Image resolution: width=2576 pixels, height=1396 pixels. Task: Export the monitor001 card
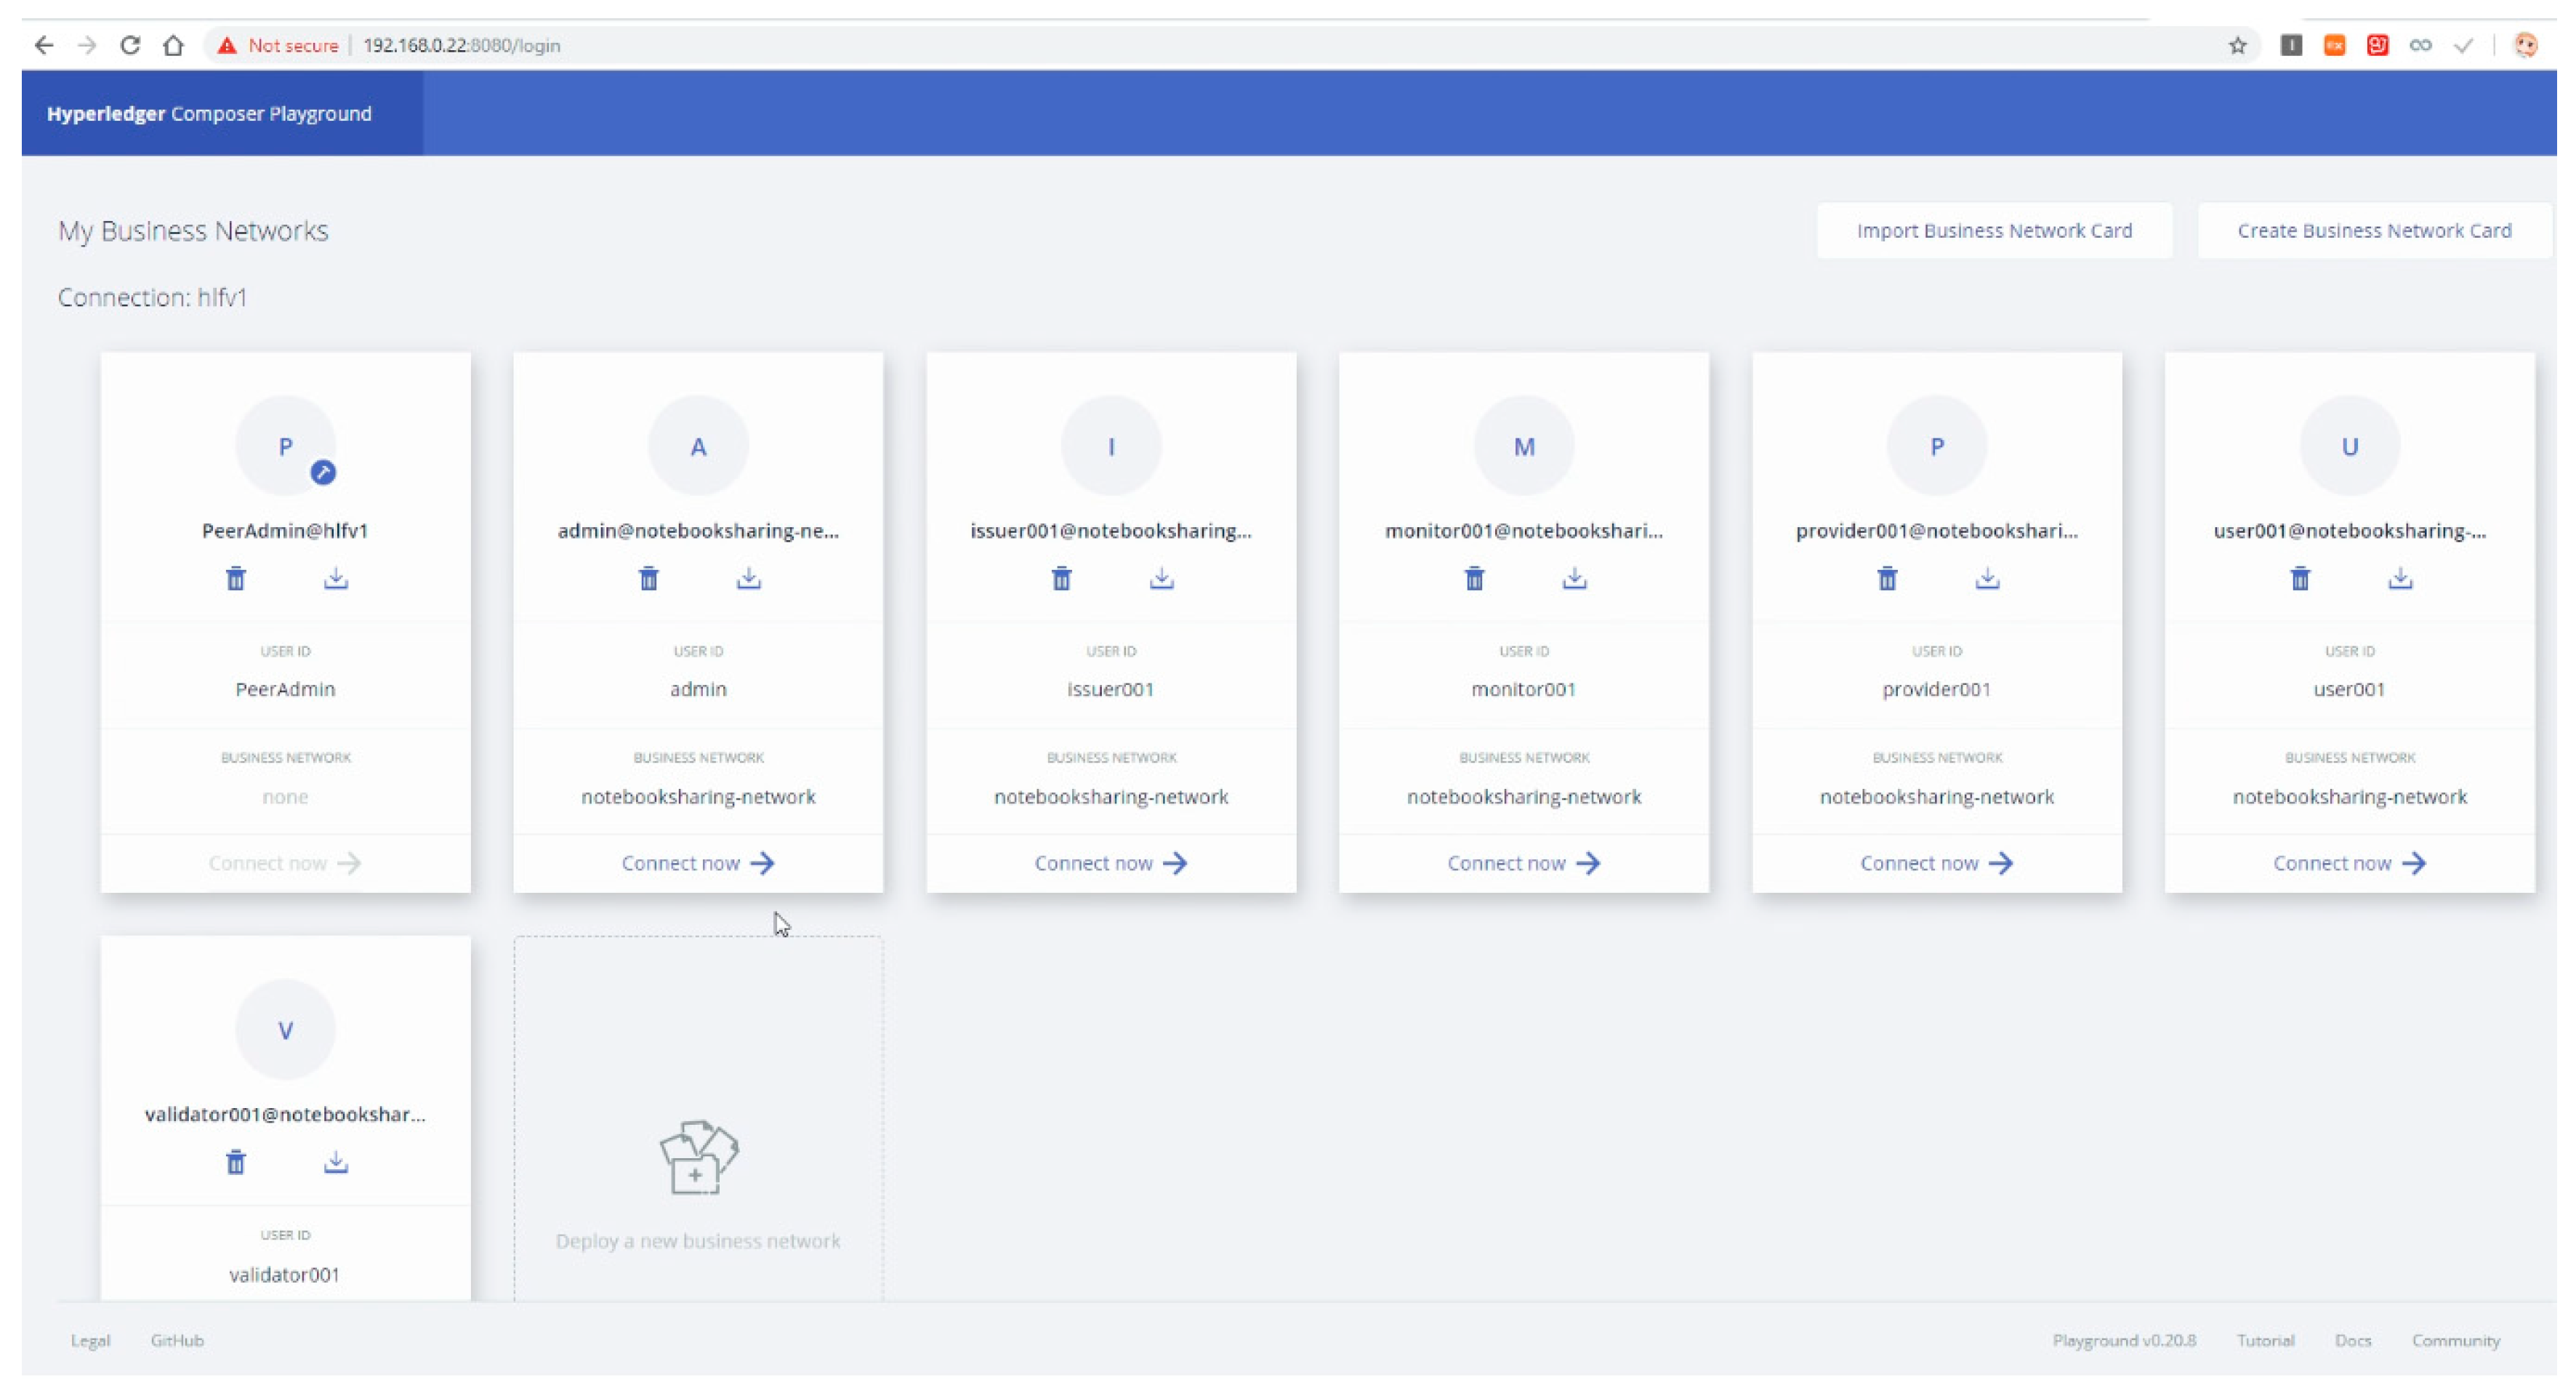1575,579
